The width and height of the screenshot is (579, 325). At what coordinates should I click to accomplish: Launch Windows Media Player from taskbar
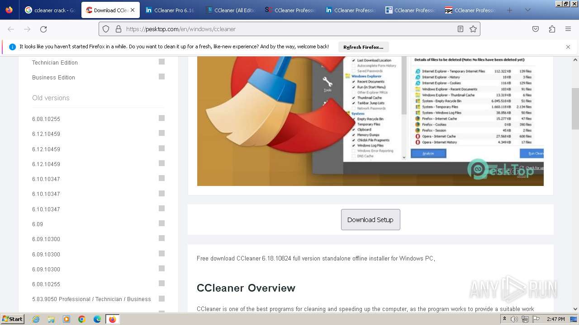pos(66,319)
